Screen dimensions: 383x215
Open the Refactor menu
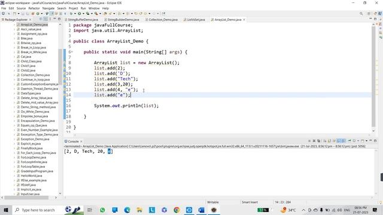coord(34,8)
